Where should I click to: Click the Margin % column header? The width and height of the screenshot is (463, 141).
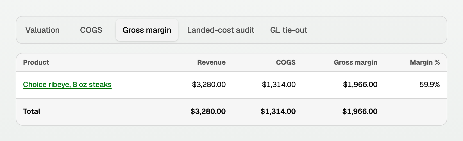pyautogui.click(x=425, y=62)
